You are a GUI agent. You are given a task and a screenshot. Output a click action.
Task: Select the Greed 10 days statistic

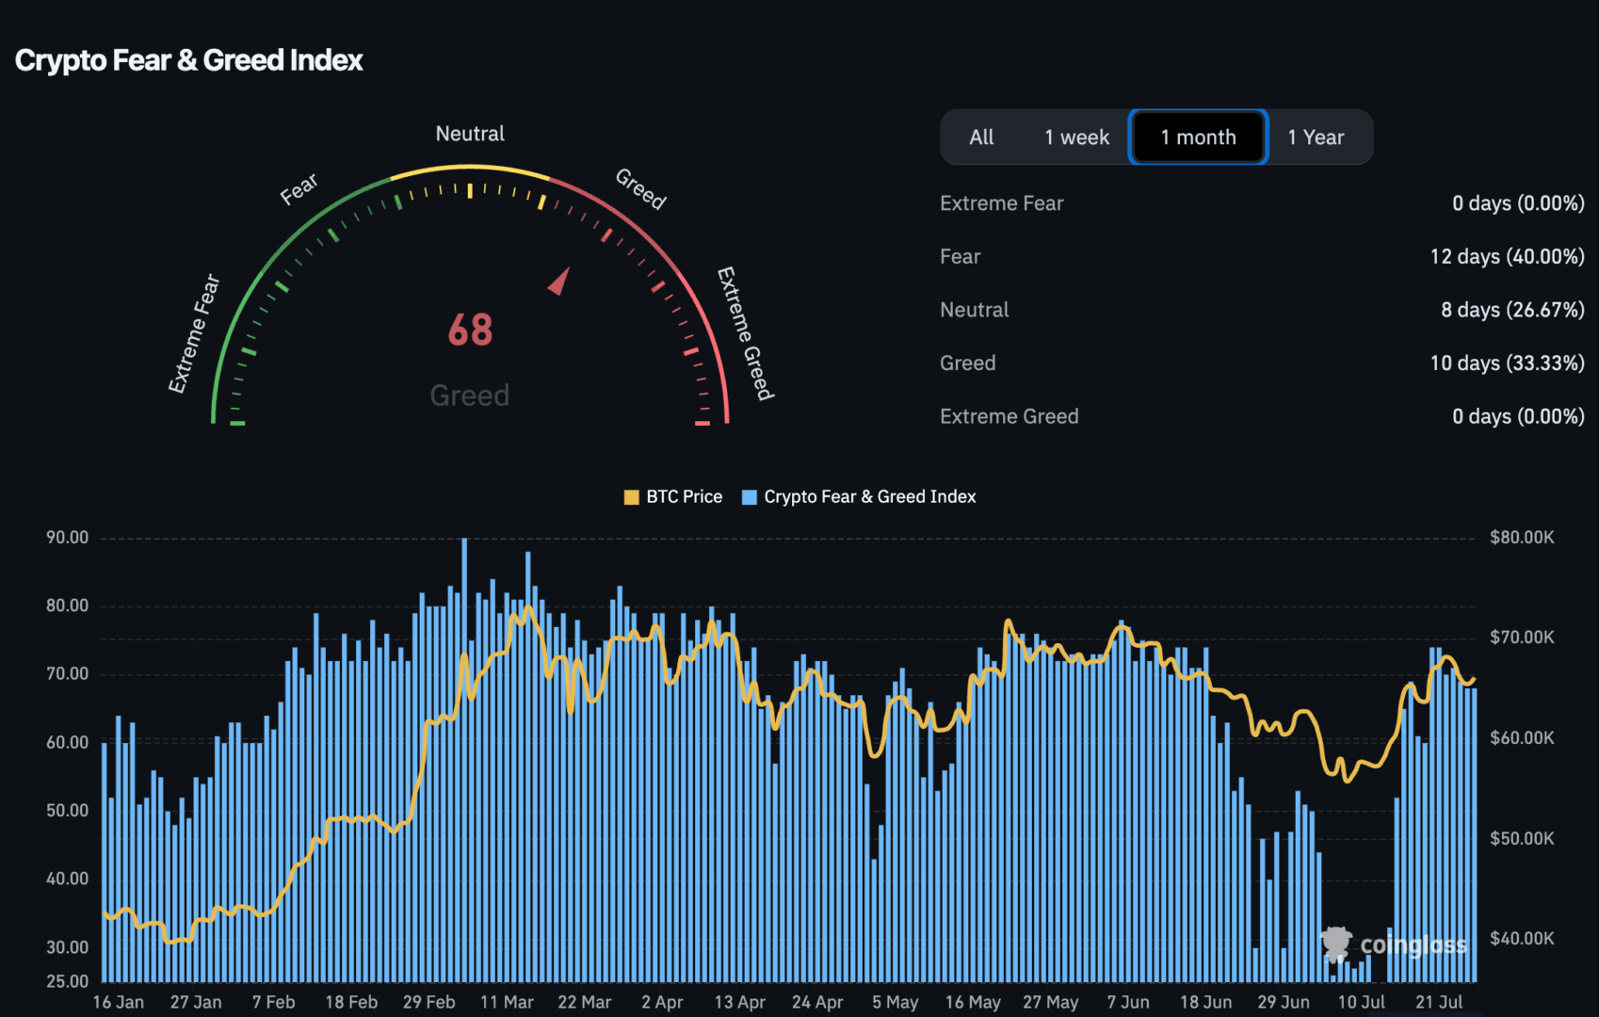(1507, 363)
